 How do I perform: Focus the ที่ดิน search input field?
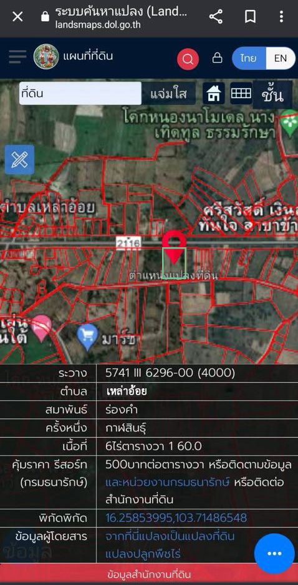(x=80, y=93)
